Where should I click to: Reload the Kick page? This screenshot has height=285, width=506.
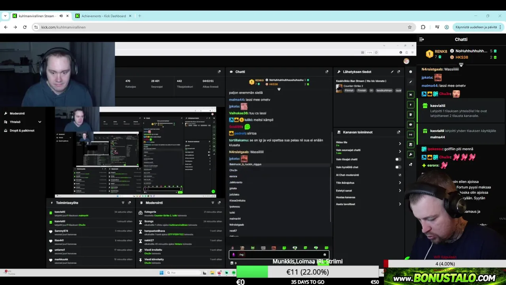(25, 27)
